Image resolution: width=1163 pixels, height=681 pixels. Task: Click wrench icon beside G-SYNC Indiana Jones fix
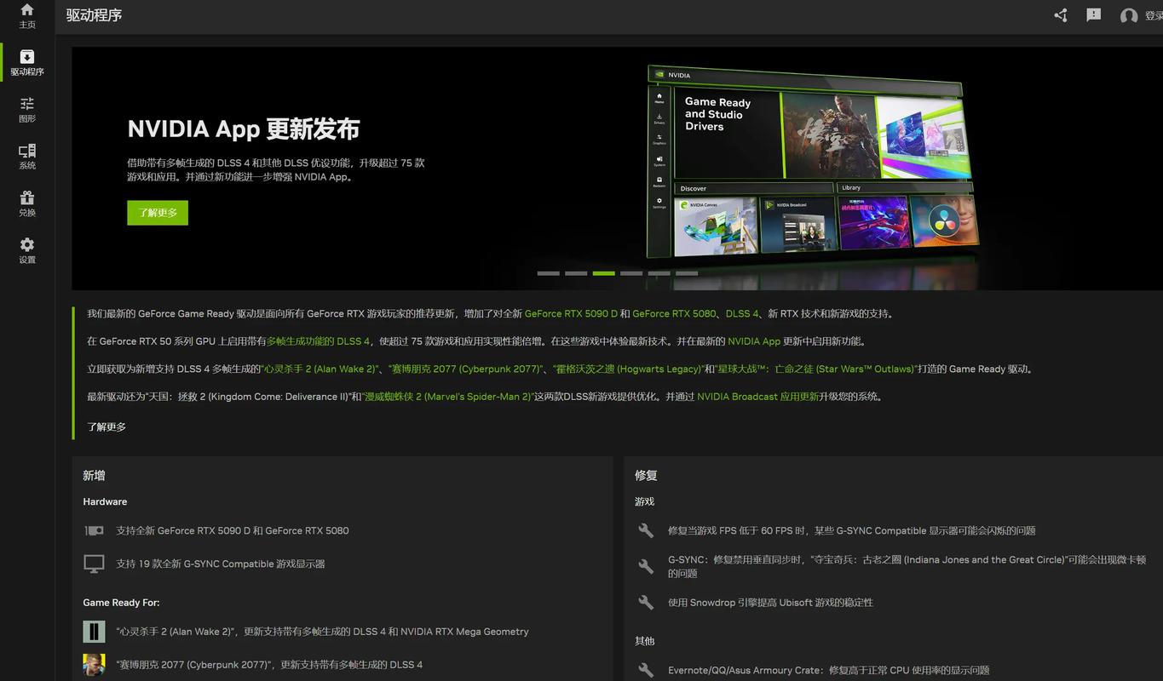(x=646, y=566)
